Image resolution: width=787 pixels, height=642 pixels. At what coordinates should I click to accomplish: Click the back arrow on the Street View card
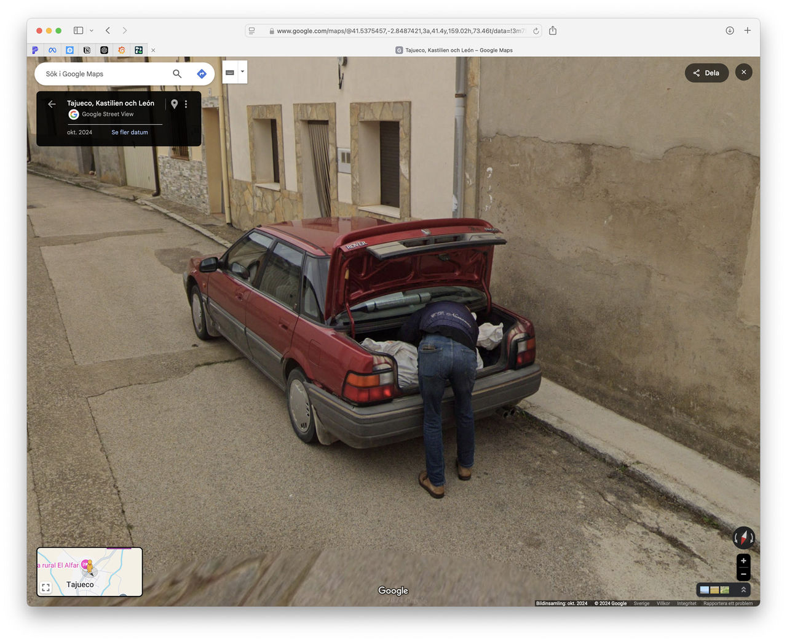(x=52, y=103)
